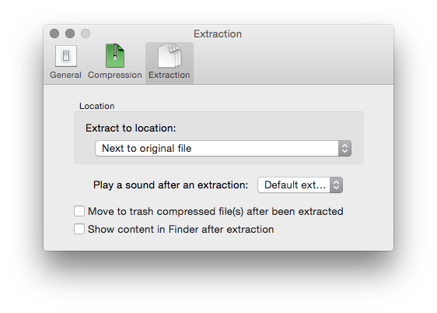Click the Extraction tab label
The image size is (437, 313).
[170, 75]
